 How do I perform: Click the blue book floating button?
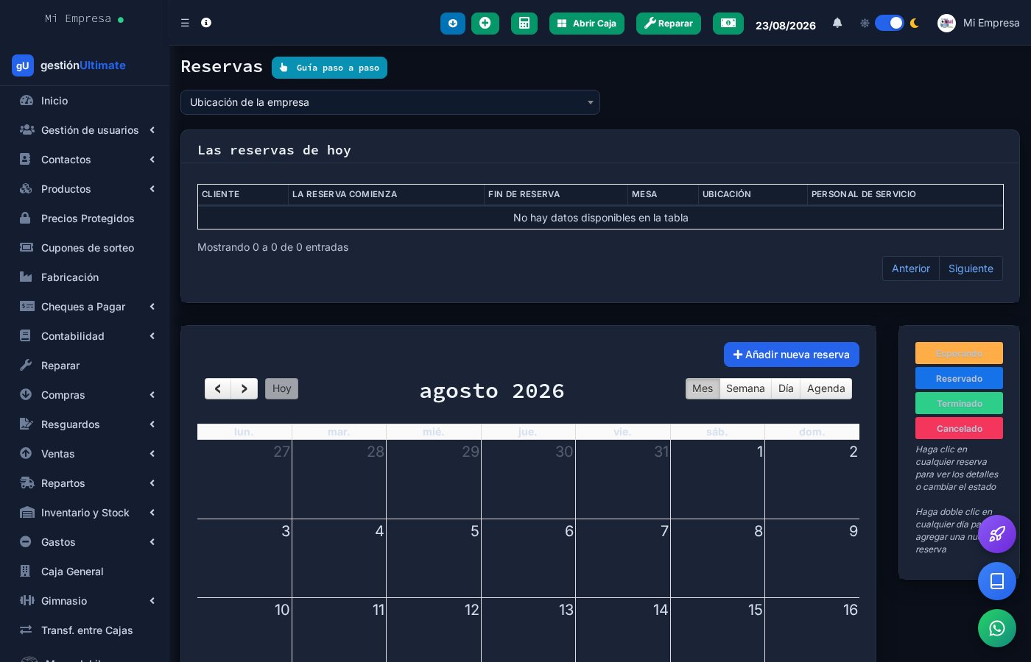[997, 581]
